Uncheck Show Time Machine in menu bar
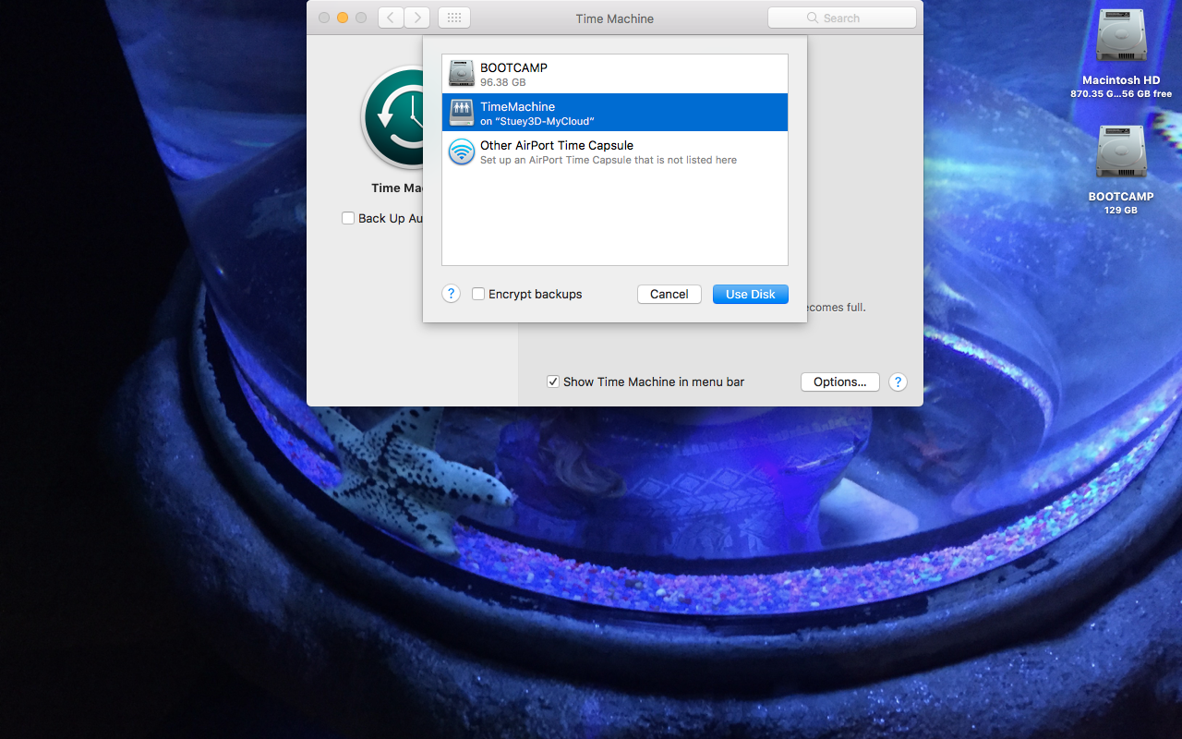Viewport: 1182px width, 739px height. [x=553, y=382]
